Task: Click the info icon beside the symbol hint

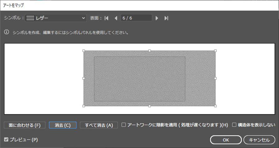Action: point(7,32)
